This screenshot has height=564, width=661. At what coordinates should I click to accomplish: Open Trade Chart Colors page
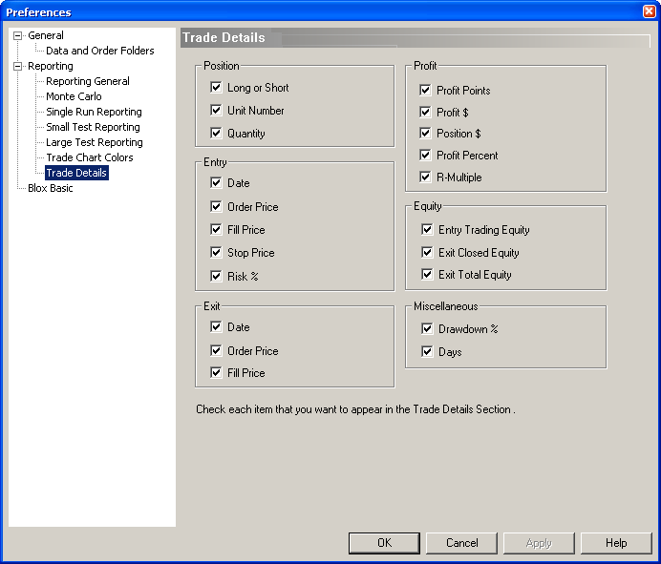pyautogui.click(x=90, y=157)
